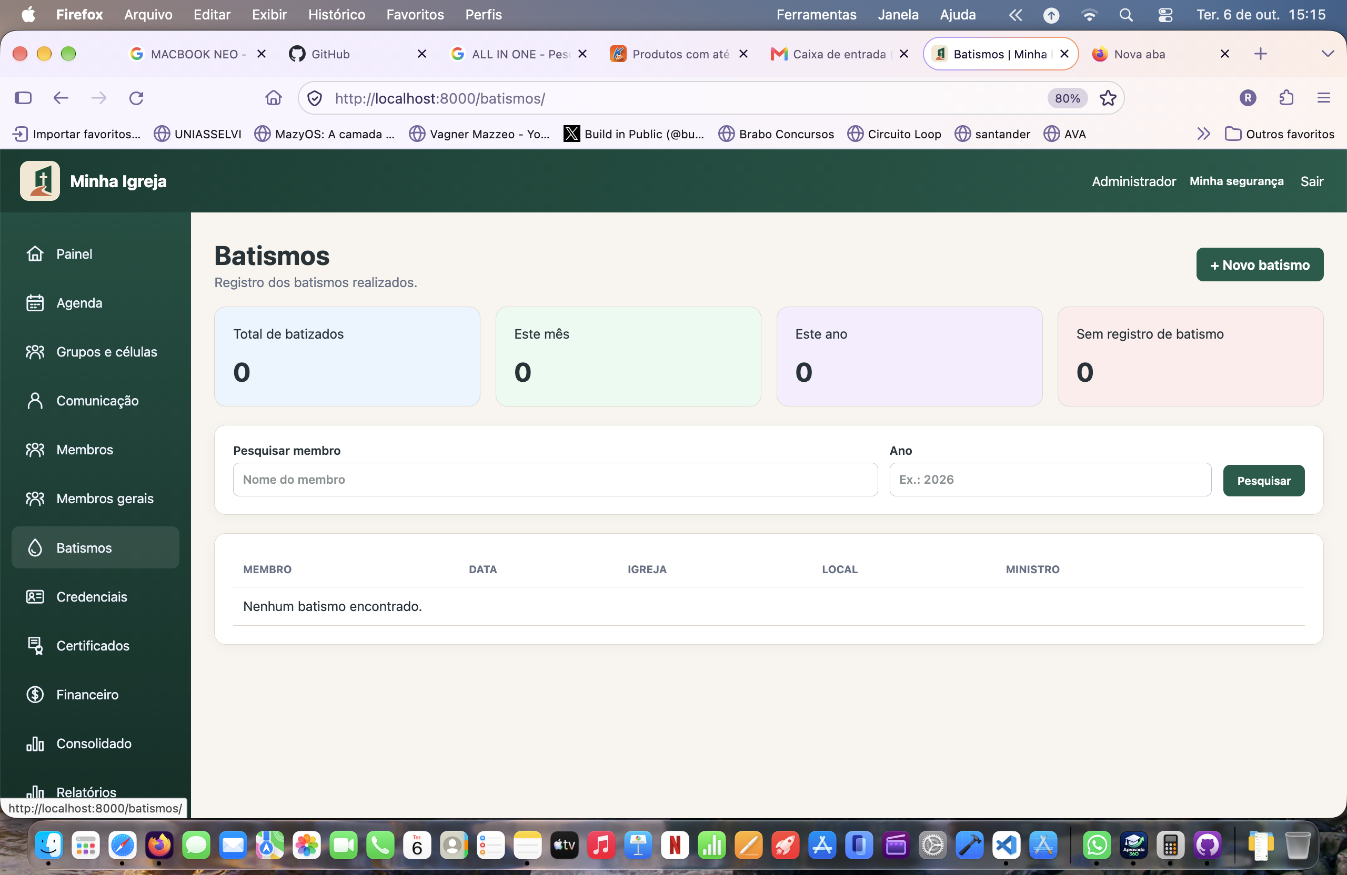Show more bookmarks overflow chevron
This screenshot has width=1347, height=875.
1203,134
